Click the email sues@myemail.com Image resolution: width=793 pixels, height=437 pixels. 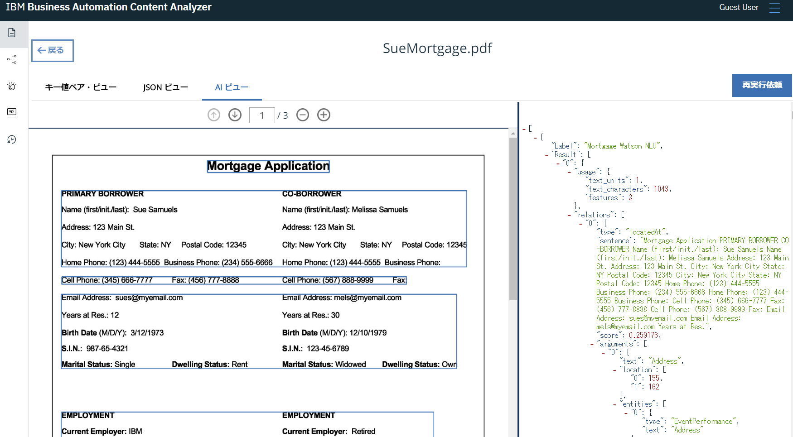(149, 298)
